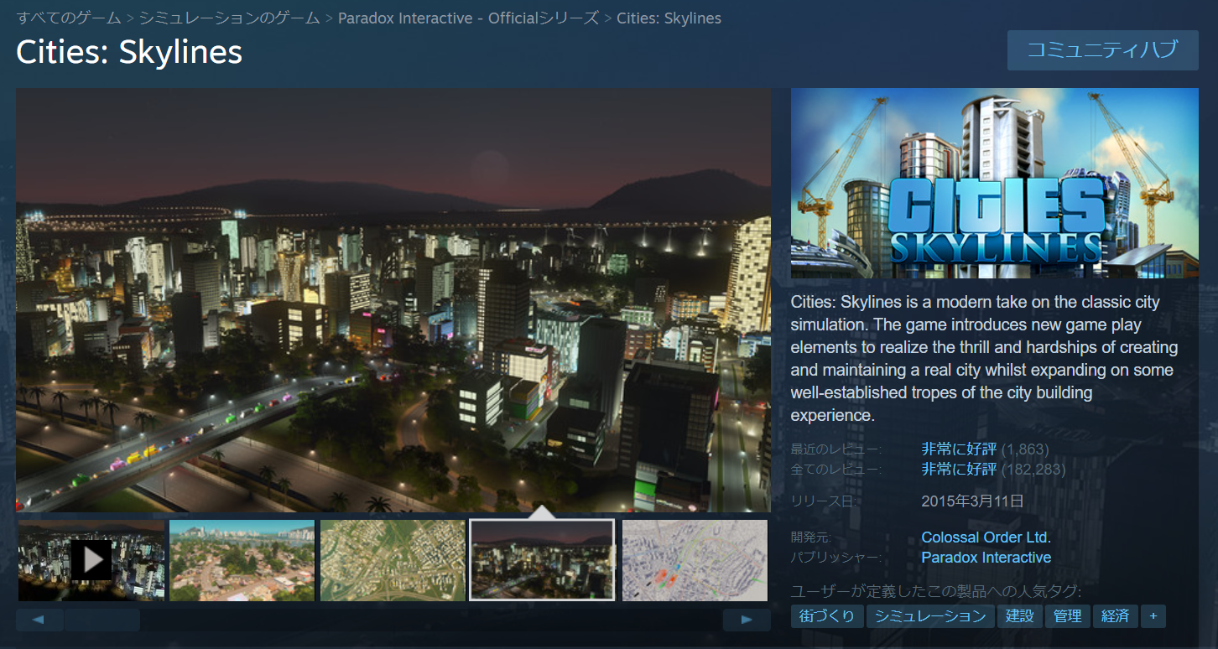
Task: Select the aerial highway map thumbnail
Action: (393, 560)
